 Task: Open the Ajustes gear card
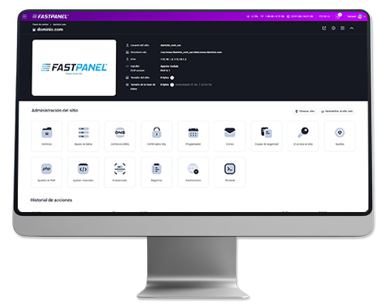pos(340,136)
